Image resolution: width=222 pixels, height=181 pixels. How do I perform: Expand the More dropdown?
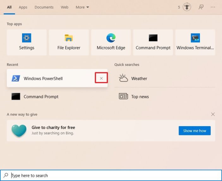click(x=82, y=7)
